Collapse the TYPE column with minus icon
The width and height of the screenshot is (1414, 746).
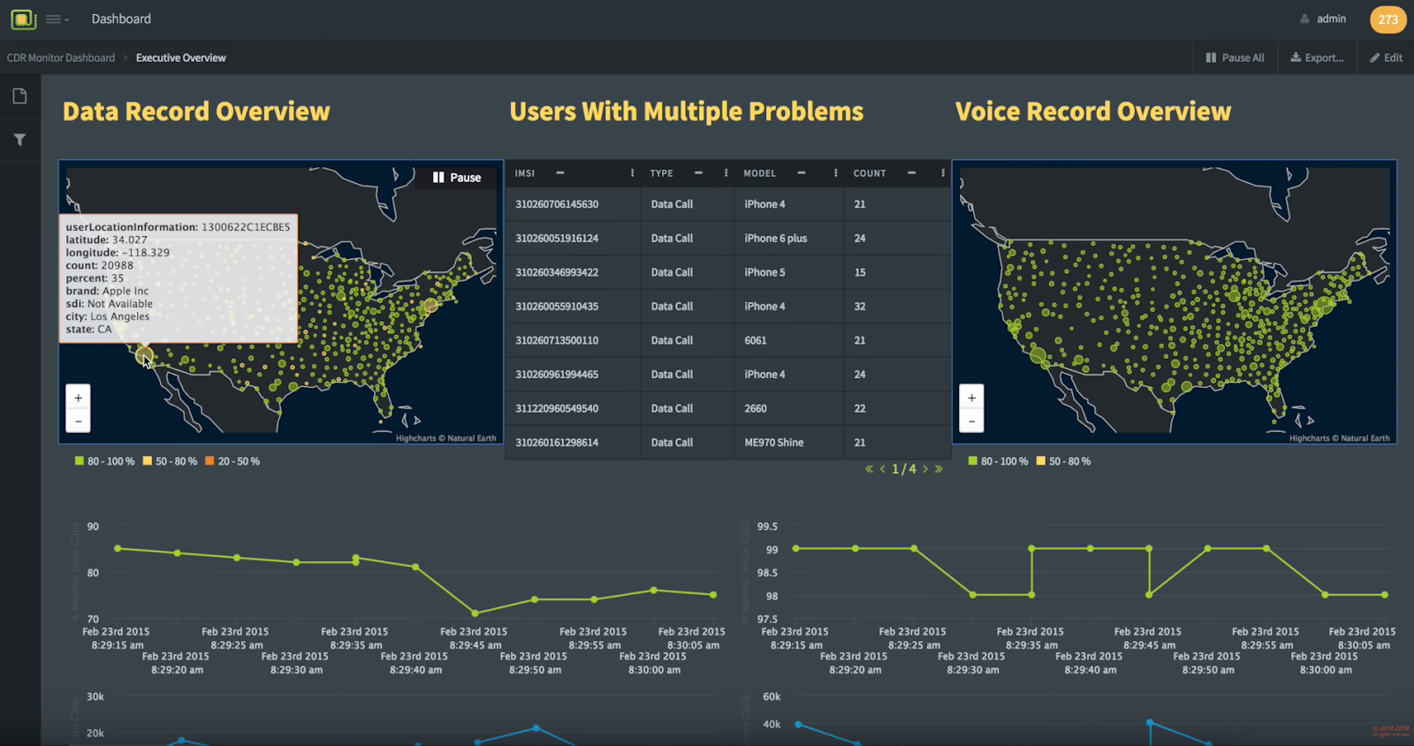point(698,173)
